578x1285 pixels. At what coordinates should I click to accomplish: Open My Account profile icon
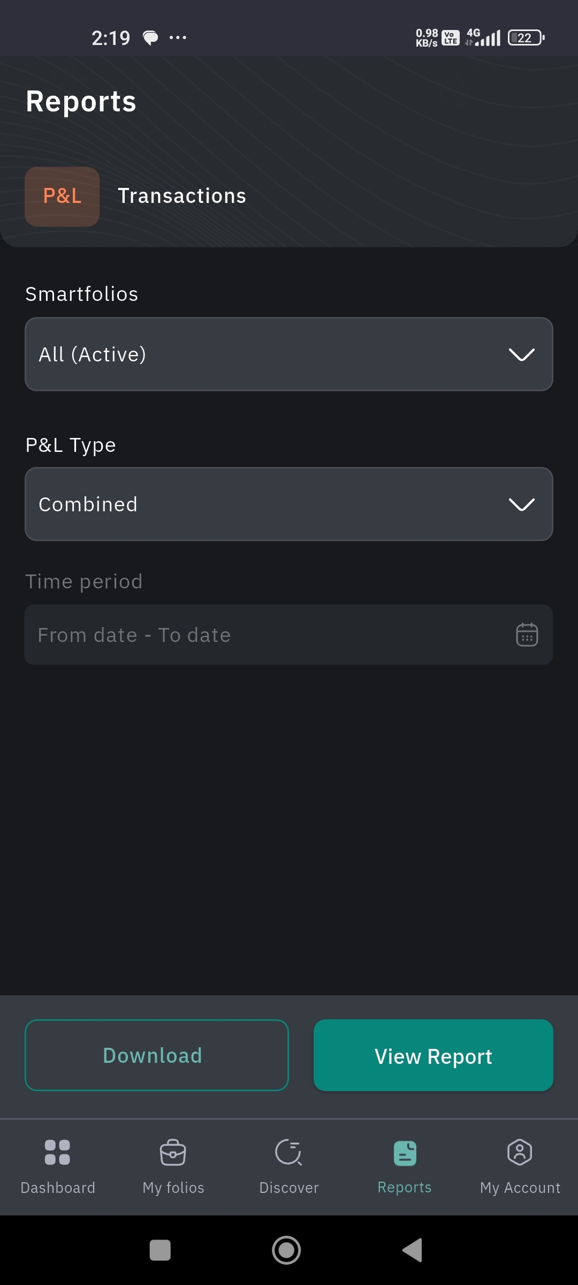(520, 1152)
